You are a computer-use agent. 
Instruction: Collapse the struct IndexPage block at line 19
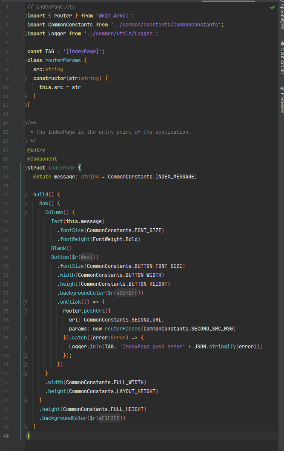tap(25, 168)
